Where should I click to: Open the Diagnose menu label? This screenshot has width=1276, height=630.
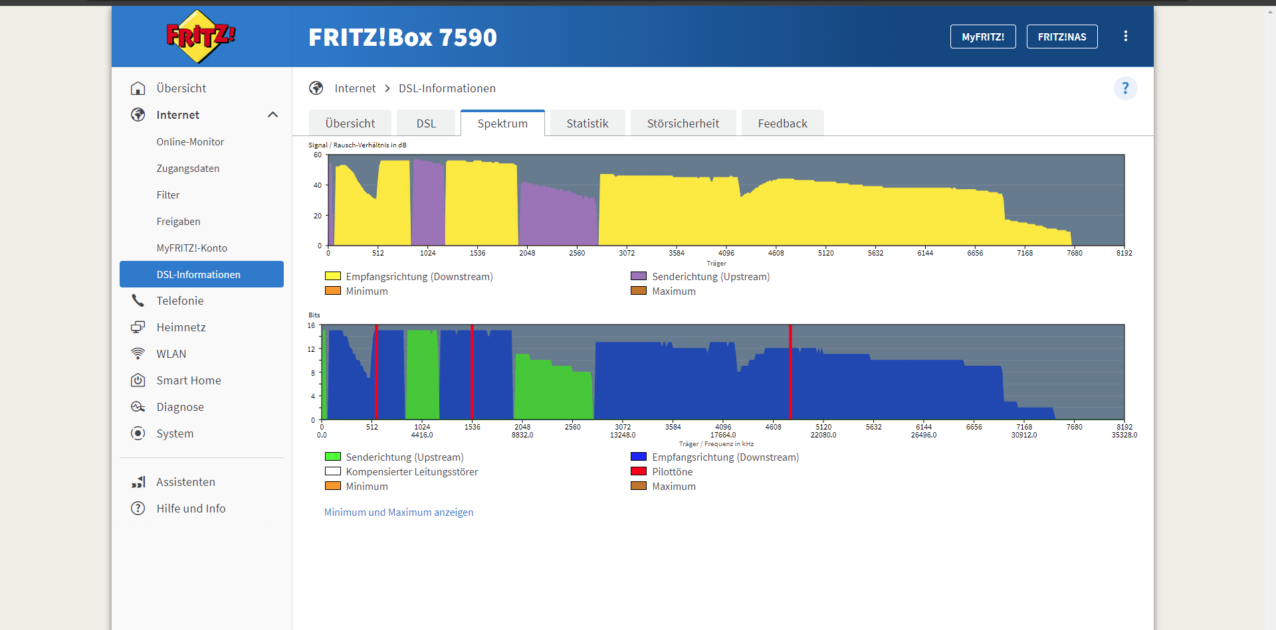pyautogui.click(x=180, y=407)
